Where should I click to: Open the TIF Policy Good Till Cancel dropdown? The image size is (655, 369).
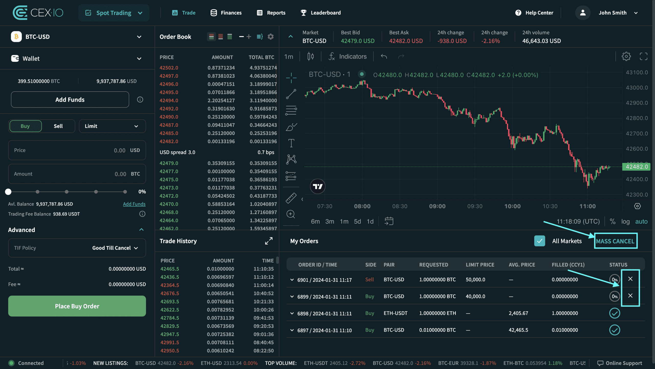pos(77,248)
